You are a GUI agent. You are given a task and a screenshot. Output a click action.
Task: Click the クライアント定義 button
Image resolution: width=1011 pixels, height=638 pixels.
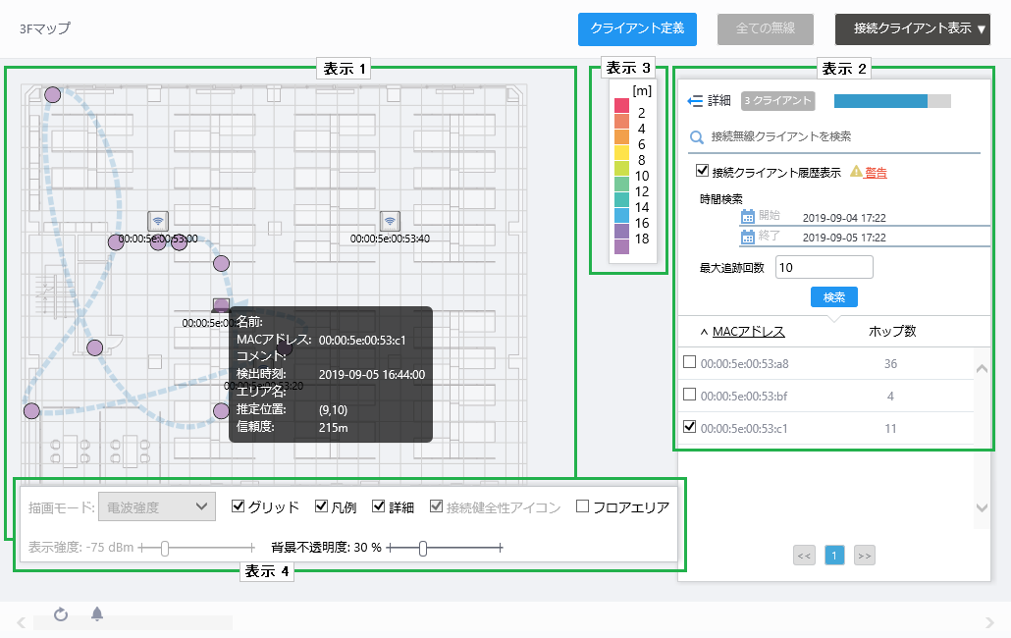click(x=637, y=29)
